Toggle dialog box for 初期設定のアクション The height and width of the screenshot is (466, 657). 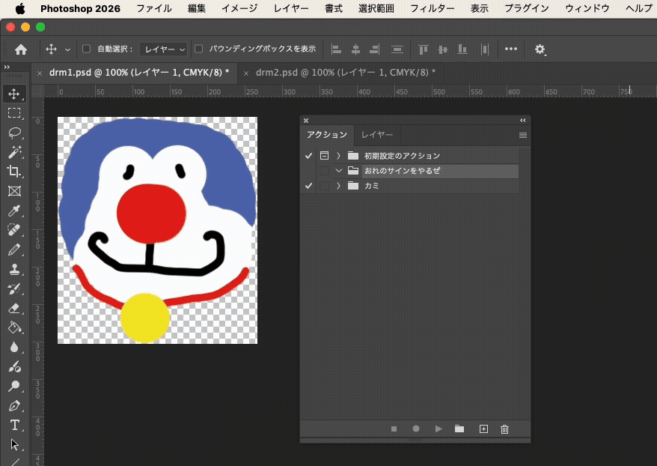pos(324,156)
